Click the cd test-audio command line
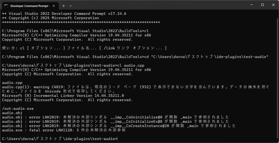Viewport: 279px width, 143px height. click(135, 57)
